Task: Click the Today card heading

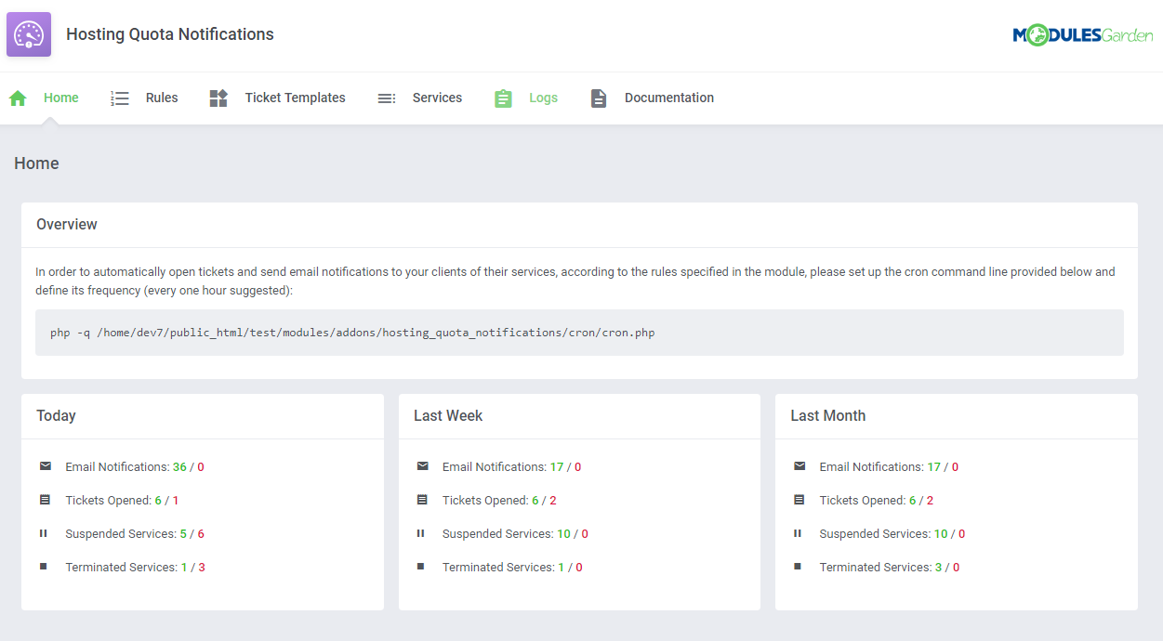Action: [56, 416]
